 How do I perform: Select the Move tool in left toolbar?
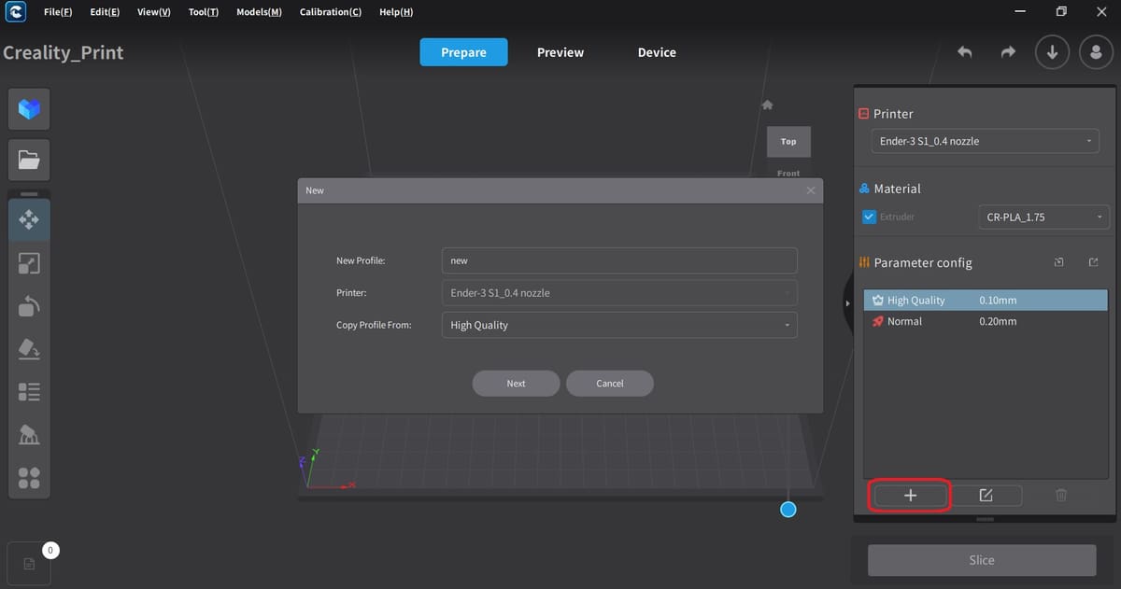tap(29, 220)
